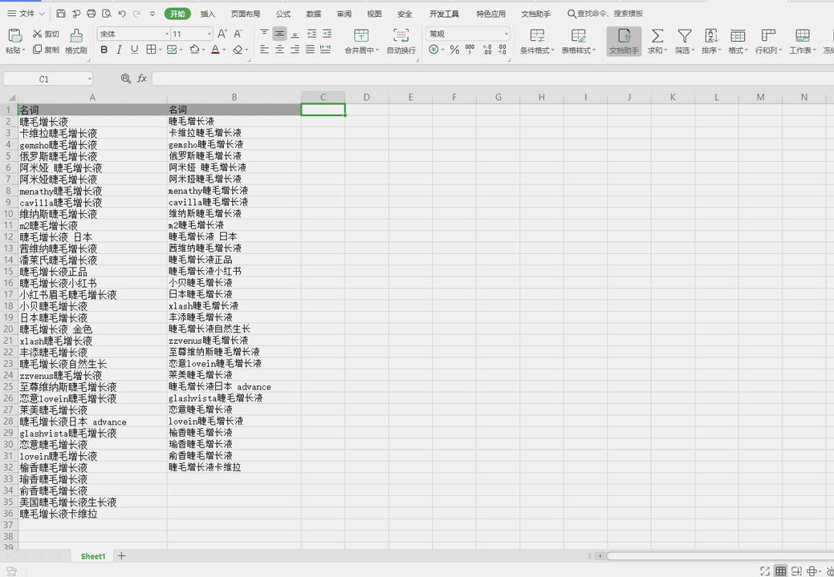Click inside the formula bar
Viewport: 834px width, 577px height.
[x=321, y=79]
